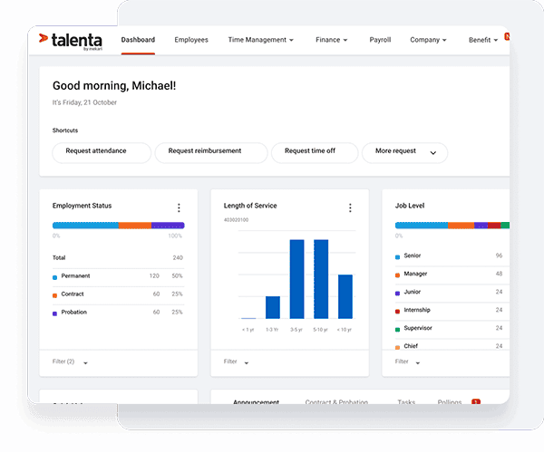Click the Supervisor legend color square
The width and height of the screenshot is (544, 453).
[x=398, y=330]
